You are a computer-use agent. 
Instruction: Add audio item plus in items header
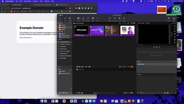pyautogui.click(x=175, y=75)
